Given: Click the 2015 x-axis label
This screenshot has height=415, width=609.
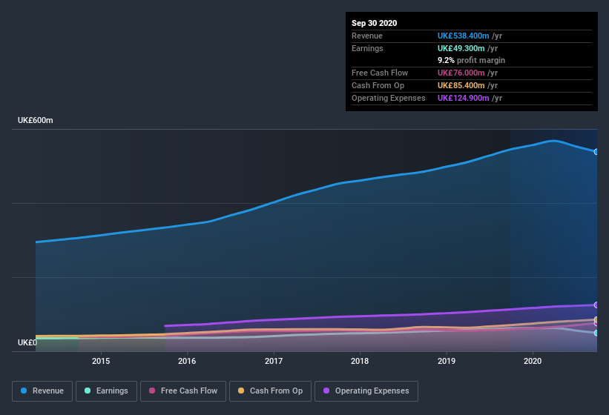Looking at the screenshot, I should click(101, 361).
